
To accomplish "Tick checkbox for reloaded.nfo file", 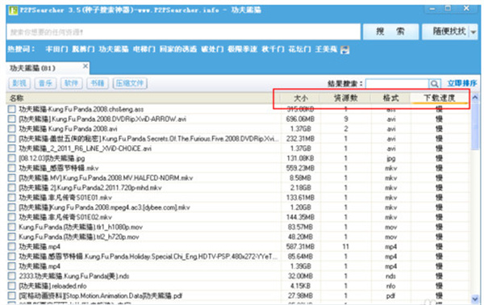I will point(12,286).
